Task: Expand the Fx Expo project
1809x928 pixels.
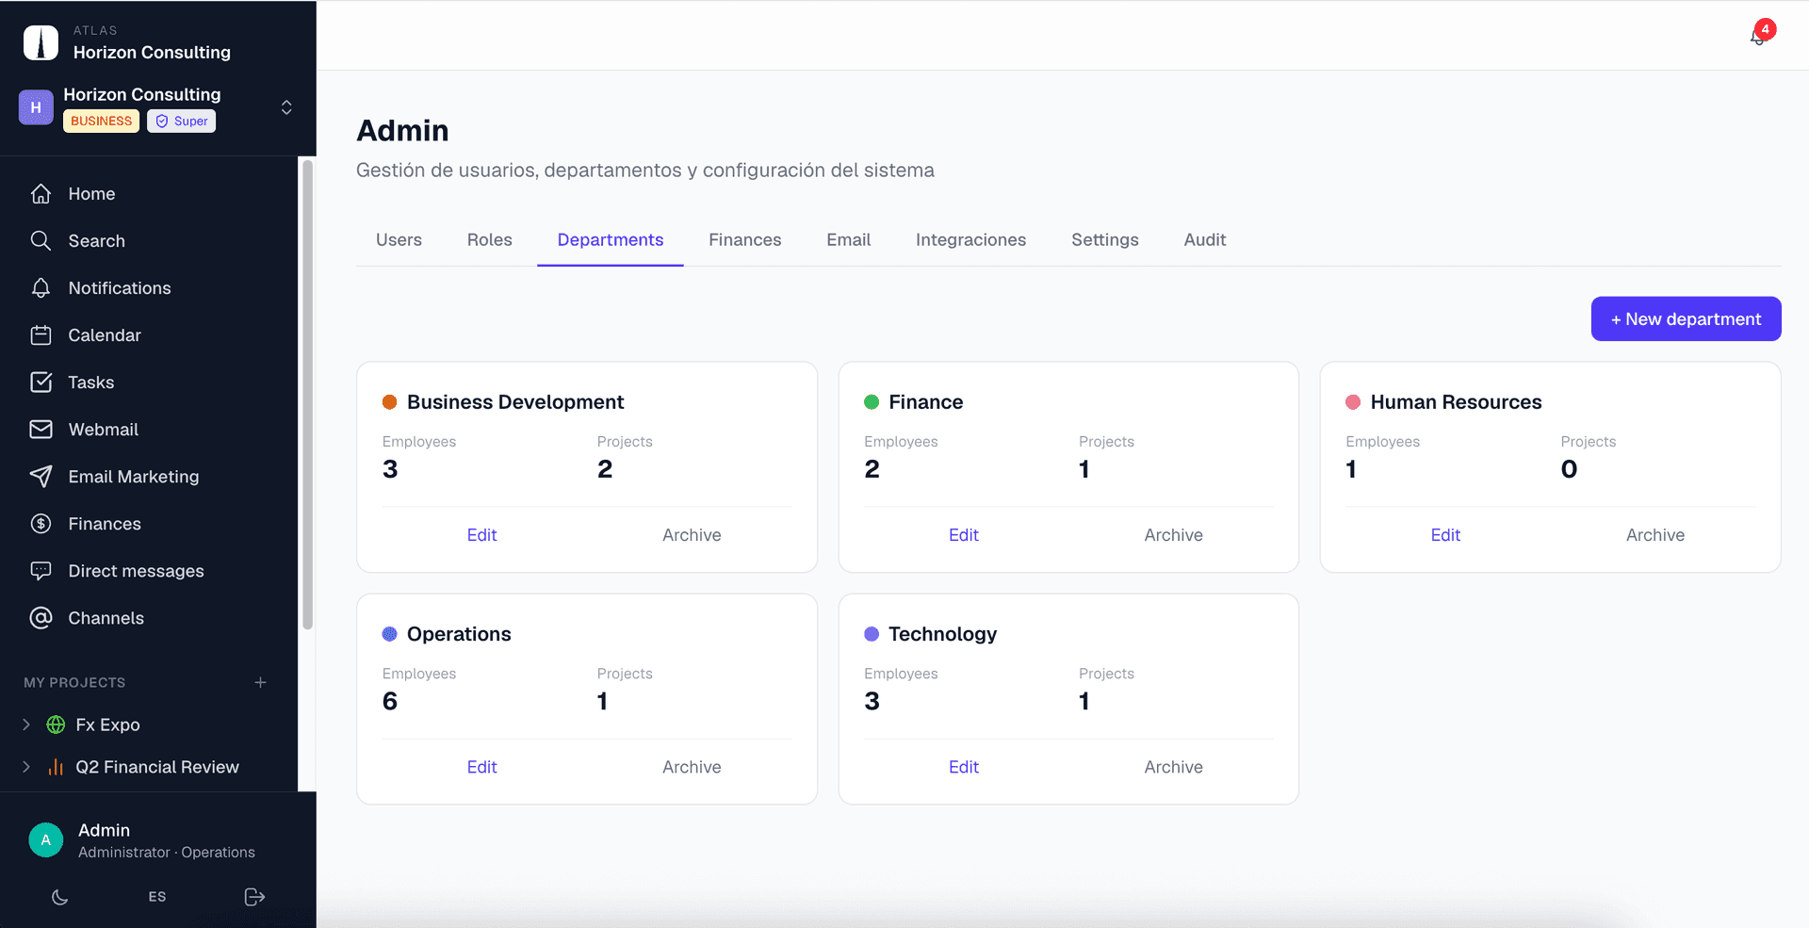Action: click(x=26, y=724)
